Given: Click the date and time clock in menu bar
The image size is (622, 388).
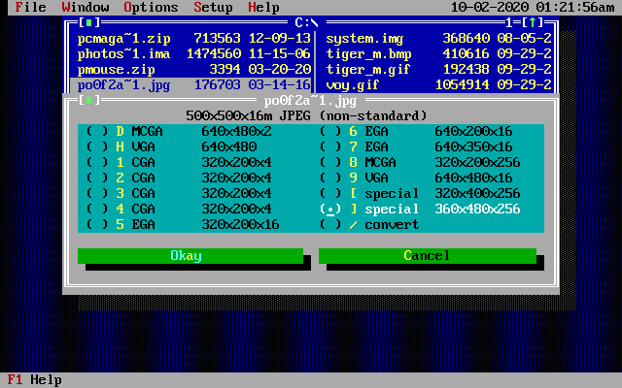Looking at the screenshot, I should (533, 7).
